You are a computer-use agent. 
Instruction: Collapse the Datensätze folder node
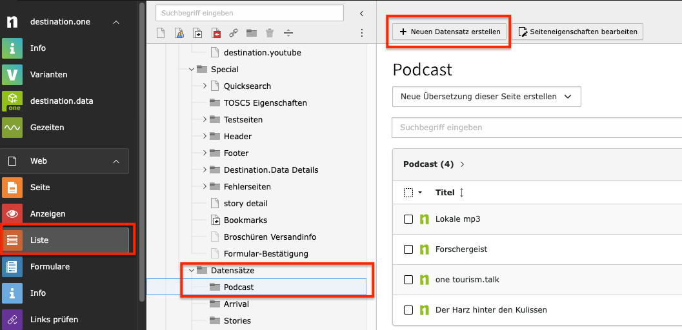(x=192, y=271)
